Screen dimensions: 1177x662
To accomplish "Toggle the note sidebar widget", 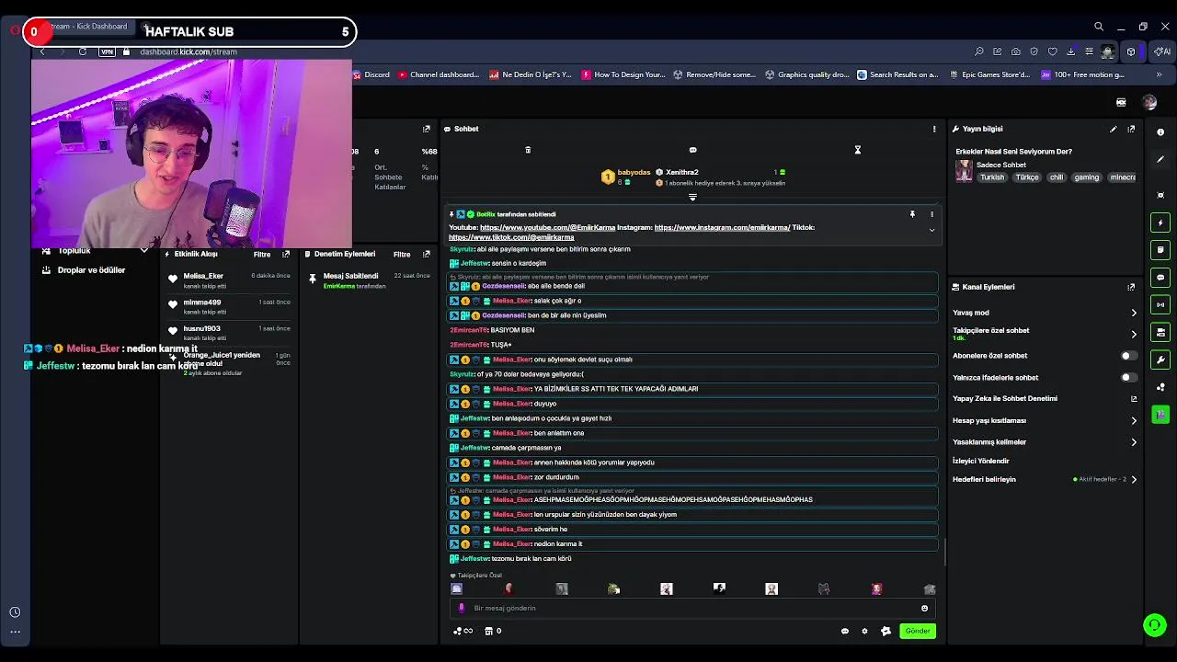I will tap(1160, 250).
